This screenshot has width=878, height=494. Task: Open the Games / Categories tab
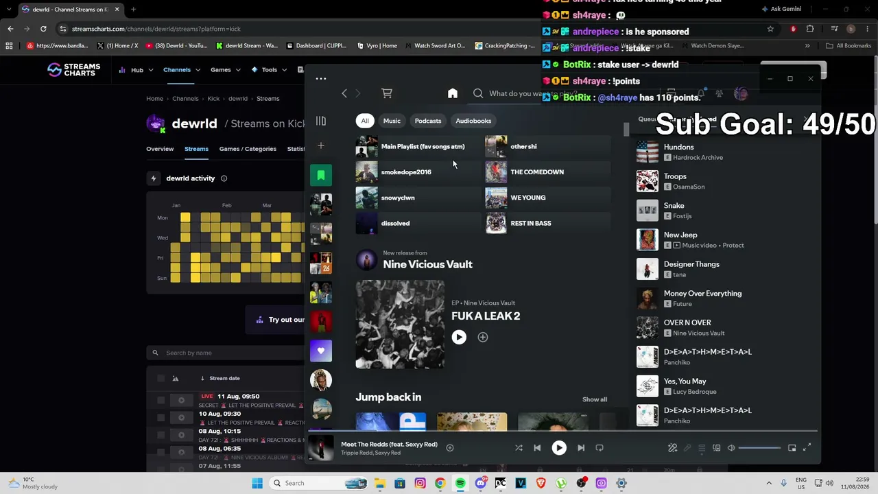[248, 149]
